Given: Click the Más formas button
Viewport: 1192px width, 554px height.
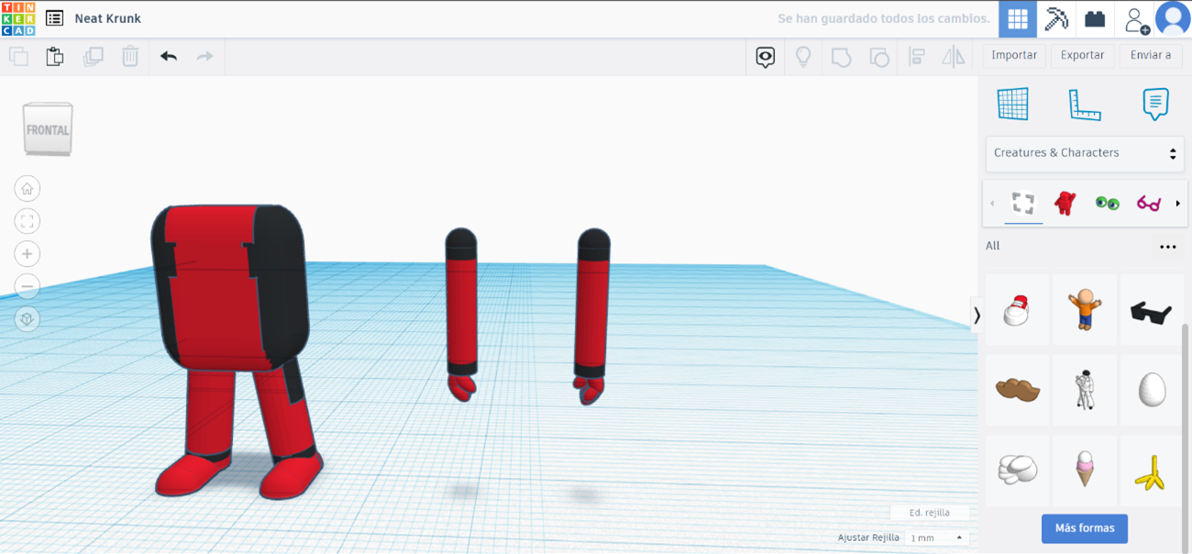Looking at the screenshot, I should [1085, 528].
